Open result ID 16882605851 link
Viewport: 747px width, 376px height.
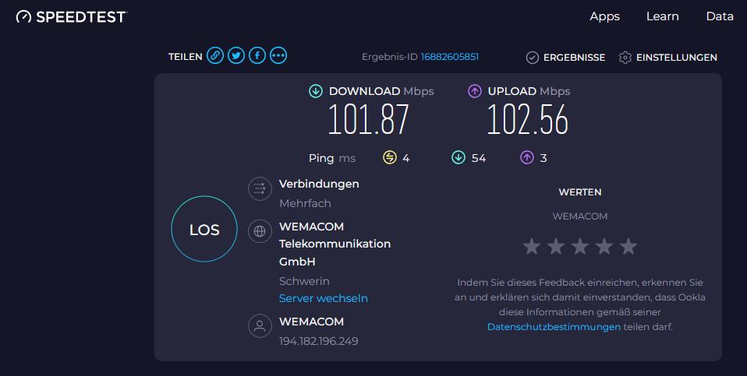coord(450,57)
